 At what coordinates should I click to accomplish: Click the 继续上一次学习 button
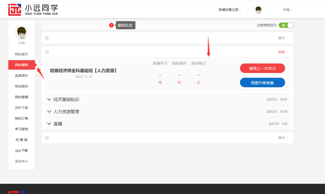262,68
